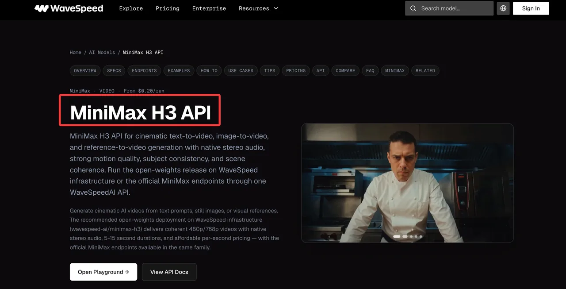Jump to the USE CASES pill

click(241, 70)
